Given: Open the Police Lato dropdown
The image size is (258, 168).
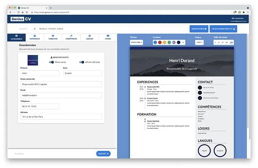Looking at the screenshot, I should pos(199,42).
